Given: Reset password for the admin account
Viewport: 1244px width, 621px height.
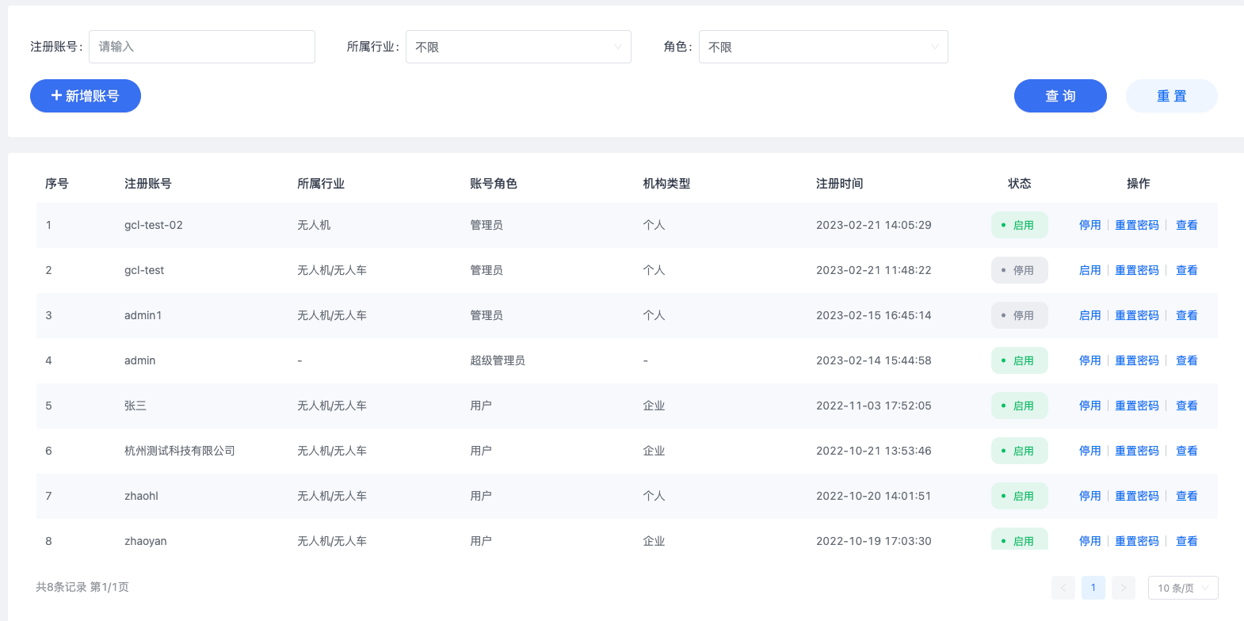Looking at the screenshot, I should [x=1136, y=360].
